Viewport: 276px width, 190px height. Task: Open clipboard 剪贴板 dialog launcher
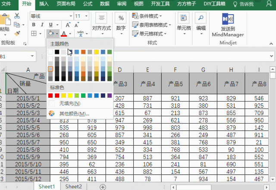(x=25, y=44)
